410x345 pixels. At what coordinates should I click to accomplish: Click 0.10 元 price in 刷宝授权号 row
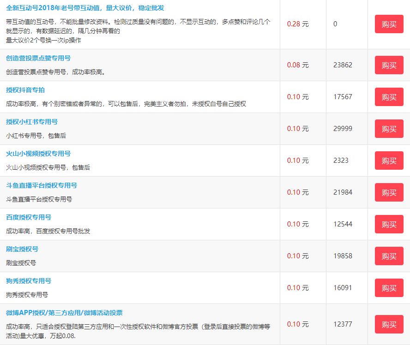tap(298, 256)
